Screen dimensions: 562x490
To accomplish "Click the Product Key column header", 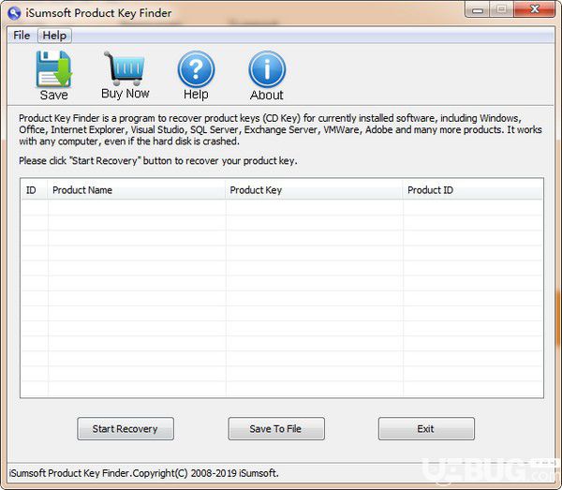I will pyautogui.click(x=314, y=190).
